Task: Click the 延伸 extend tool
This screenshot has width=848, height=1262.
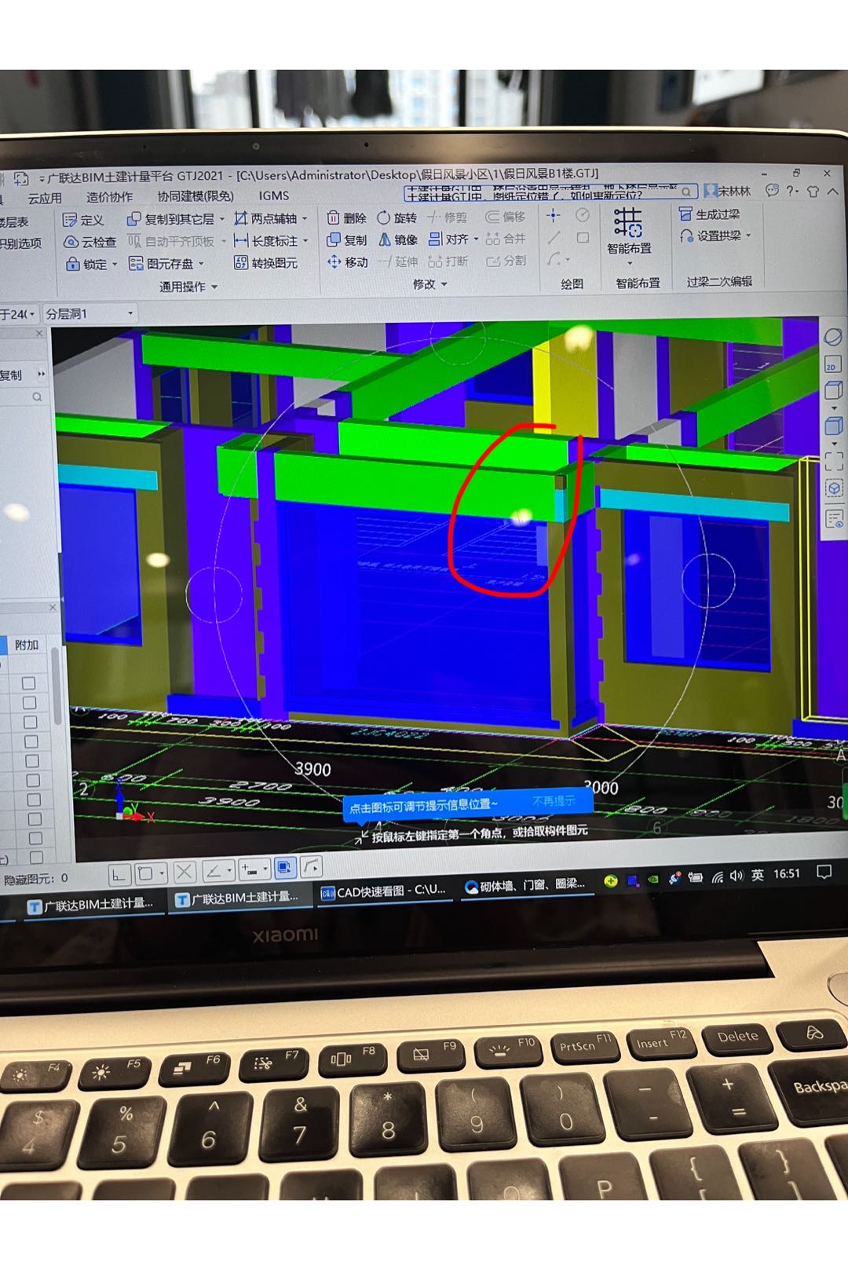Action: point(397,262)
